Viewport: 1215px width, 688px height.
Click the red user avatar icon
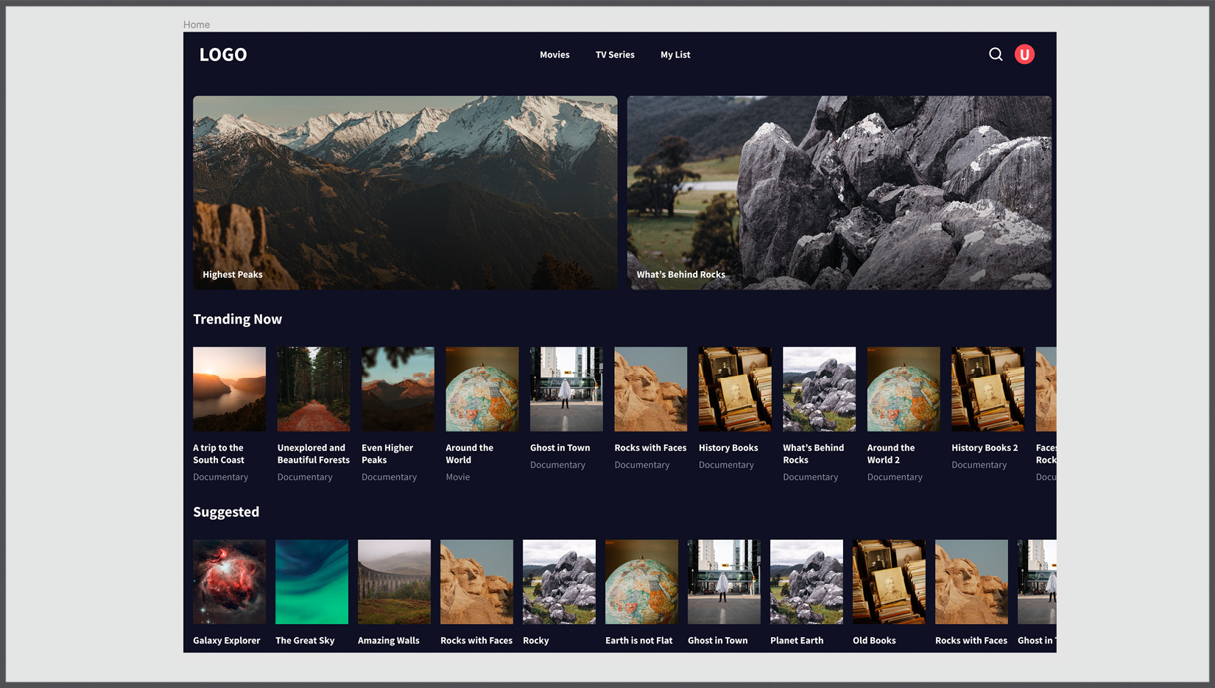click(1024, 54)
